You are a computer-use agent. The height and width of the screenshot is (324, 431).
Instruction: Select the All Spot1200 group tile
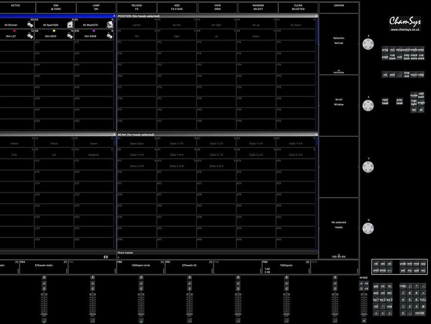(54, 23)
